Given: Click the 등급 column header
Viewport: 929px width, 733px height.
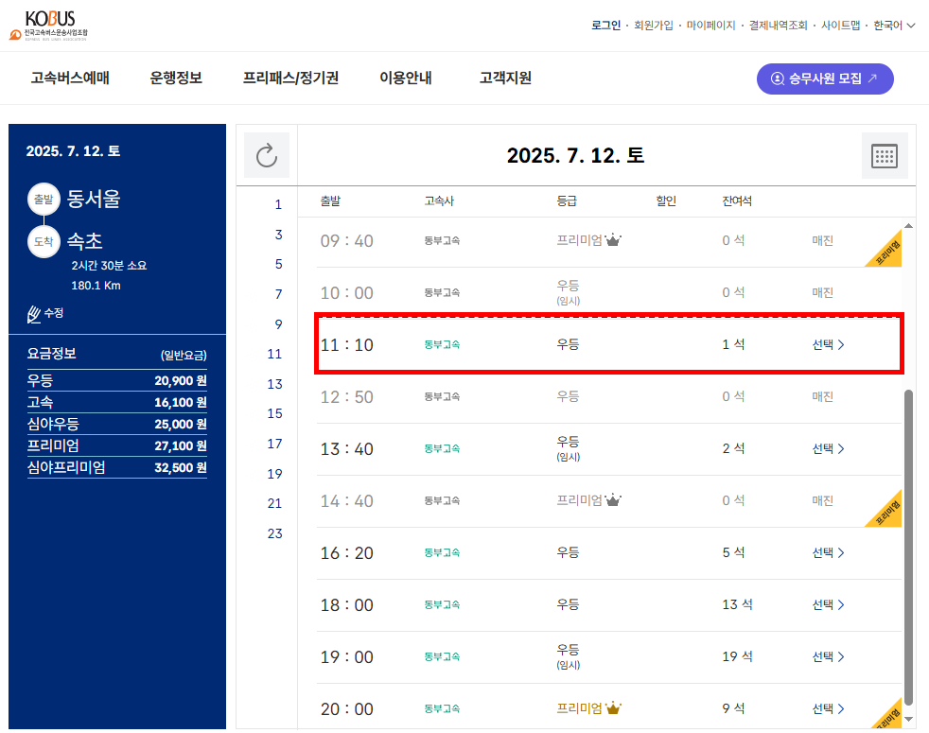Looking at the screenshot, I should [x=567, y=201].
